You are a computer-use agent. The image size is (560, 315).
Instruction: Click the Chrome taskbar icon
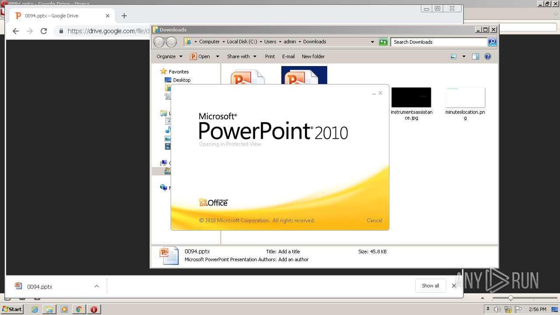(79, 309)
